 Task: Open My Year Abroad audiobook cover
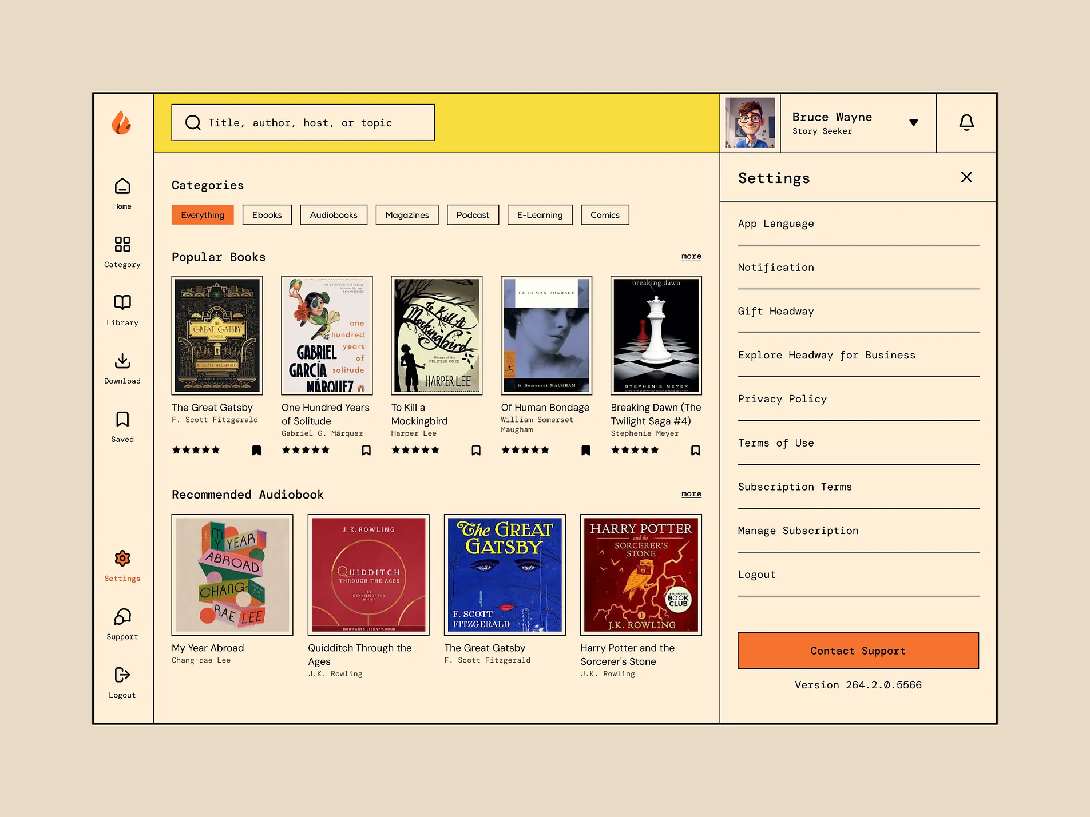tap(232, 575)
